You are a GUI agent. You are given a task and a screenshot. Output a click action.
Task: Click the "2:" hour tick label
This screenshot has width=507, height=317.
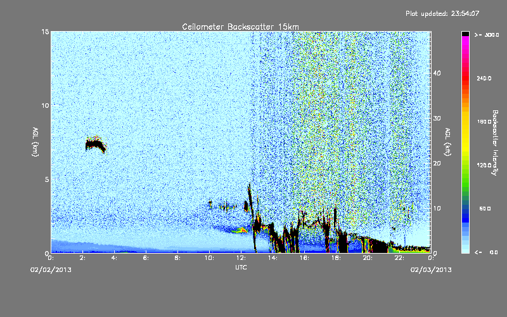(83, 258)
